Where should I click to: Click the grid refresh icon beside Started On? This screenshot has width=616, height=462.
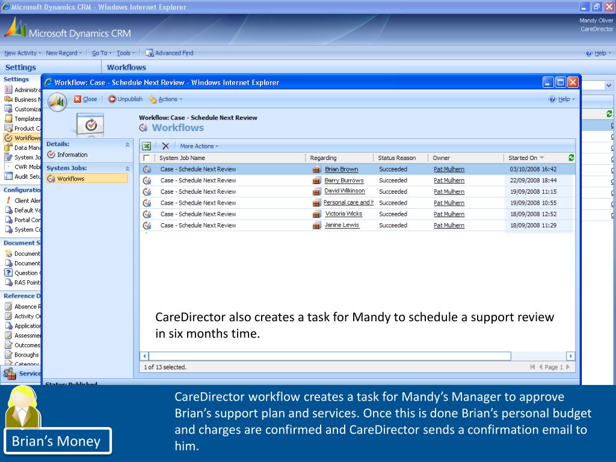click(x=571, y=158)
